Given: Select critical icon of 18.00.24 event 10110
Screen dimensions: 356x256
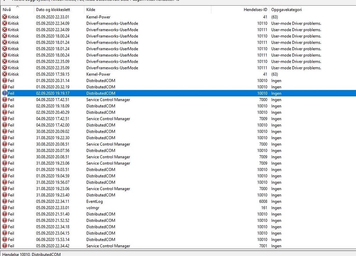Looking at the screenshot, I should (x=5, y=36).
